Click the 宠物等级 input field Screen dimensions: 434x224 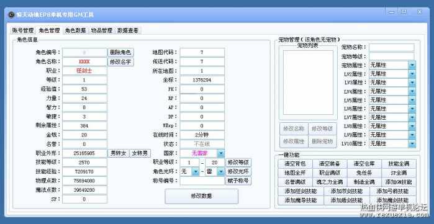click(x=392, y=56)
